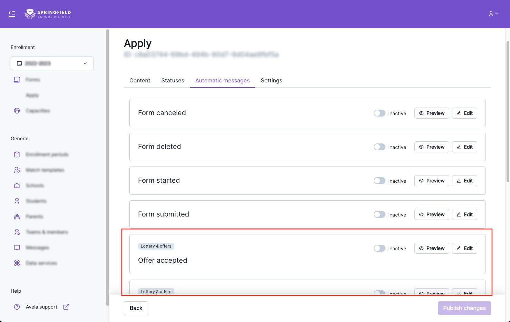Edit the Form deleted message
Image resolution: width=510 pixels, height=322 pixels.
[464, 147]
